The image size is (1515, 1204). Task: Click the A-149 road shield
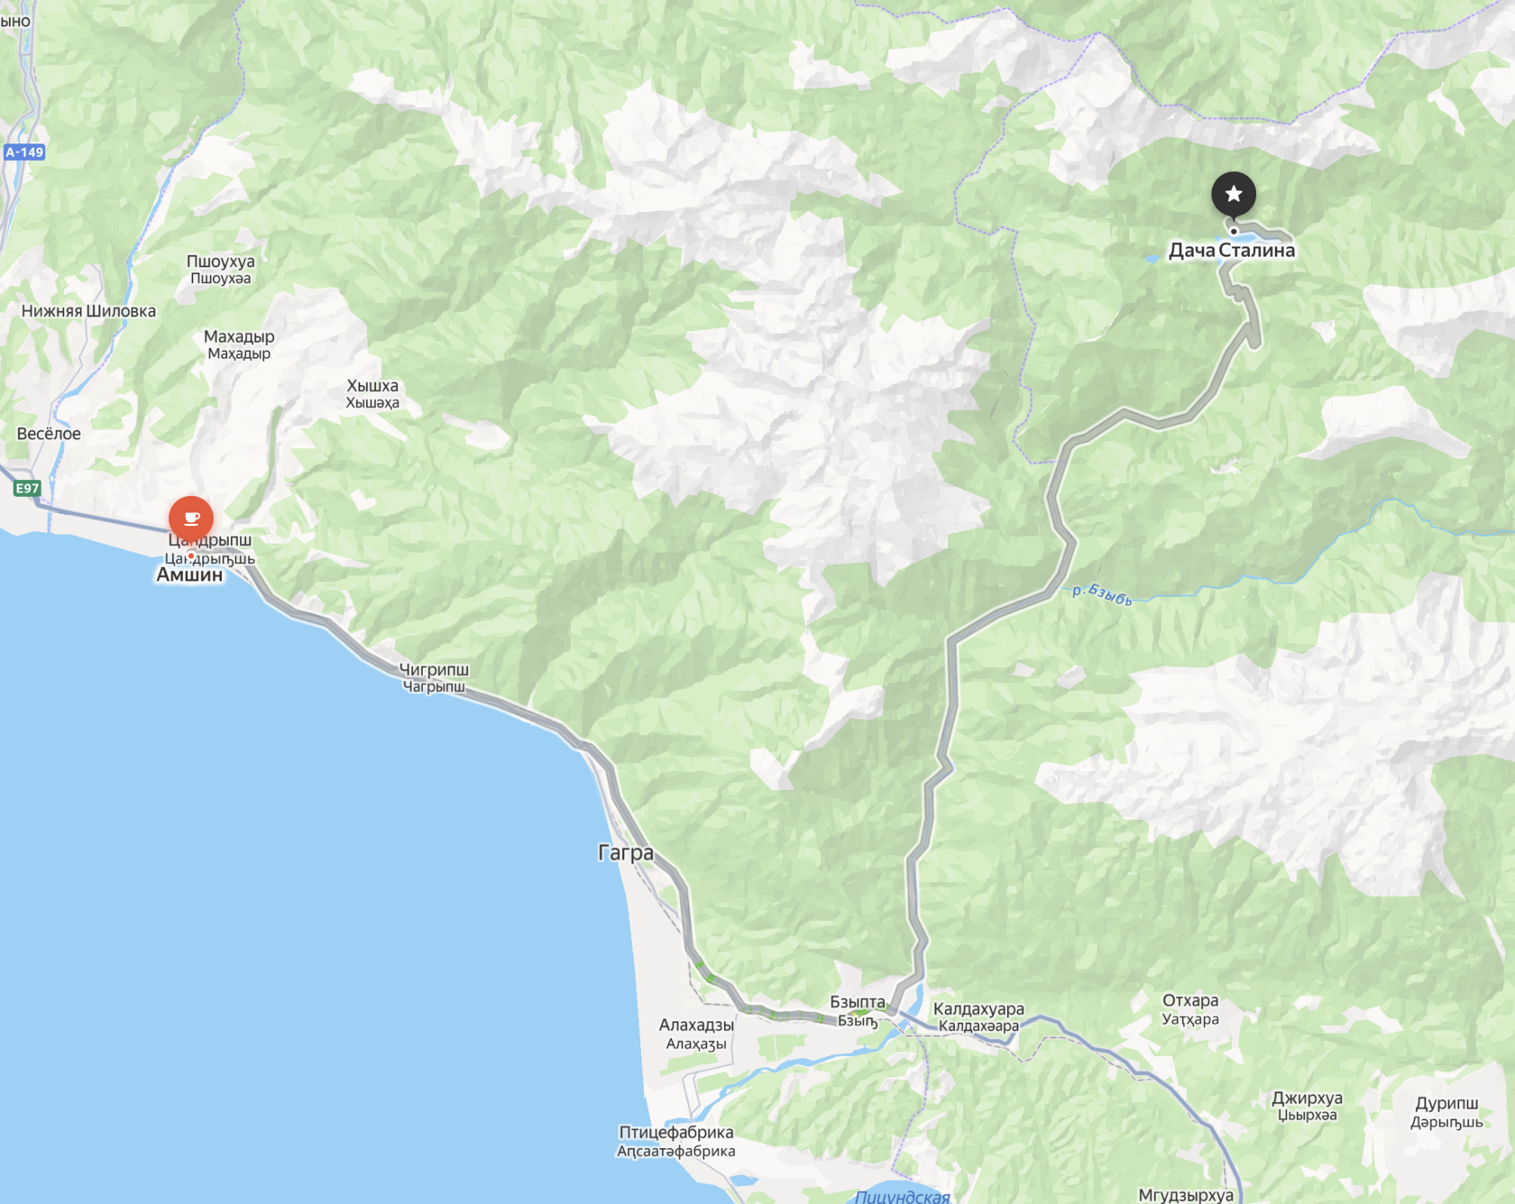click(24, 152)
